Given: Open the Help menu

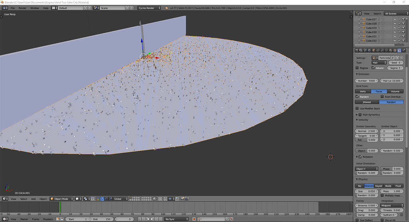Looking at the screenshot, I should point(46,8).
